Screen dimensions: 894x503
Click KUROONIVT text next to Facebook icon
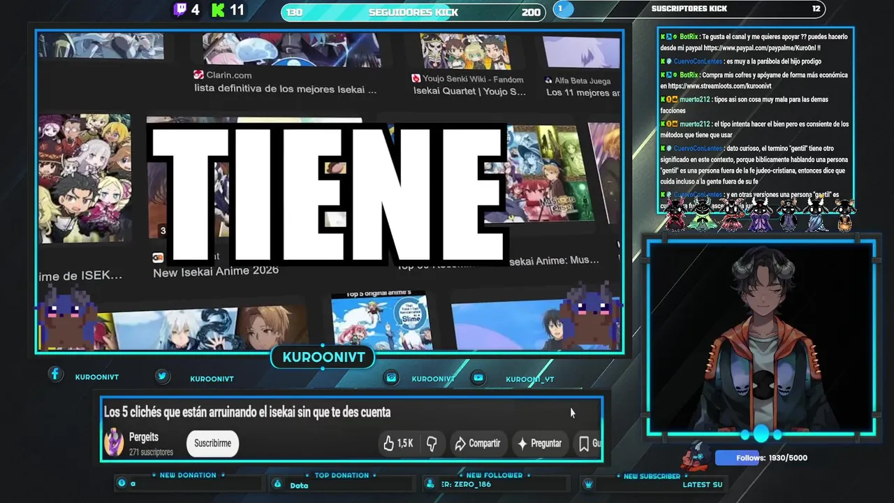tap(97, 377)
